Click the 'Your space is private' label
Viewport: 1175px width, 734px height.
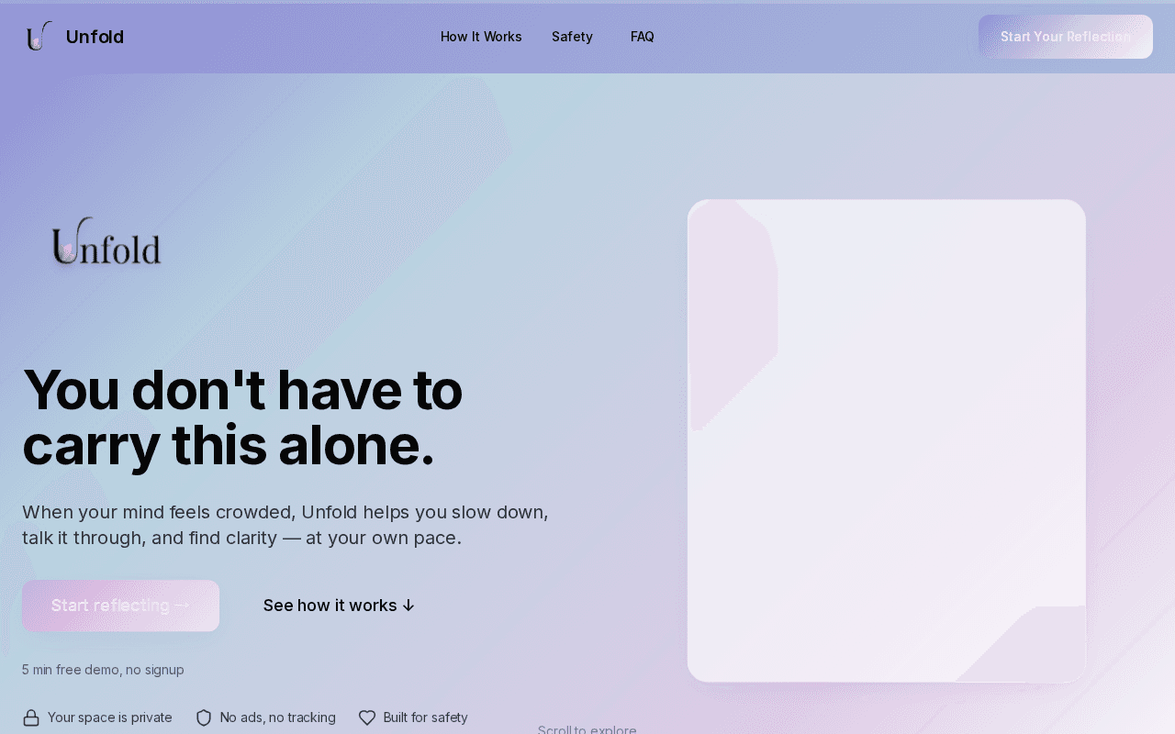click(x=110, y=717)
